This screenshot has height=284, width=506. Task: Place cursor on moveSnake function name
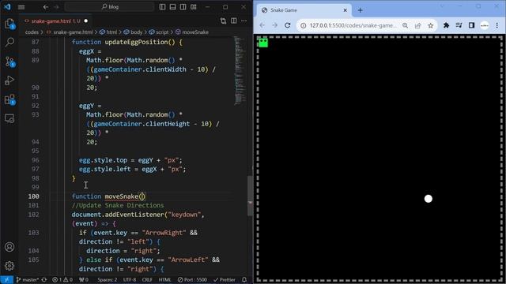[121, 196]
